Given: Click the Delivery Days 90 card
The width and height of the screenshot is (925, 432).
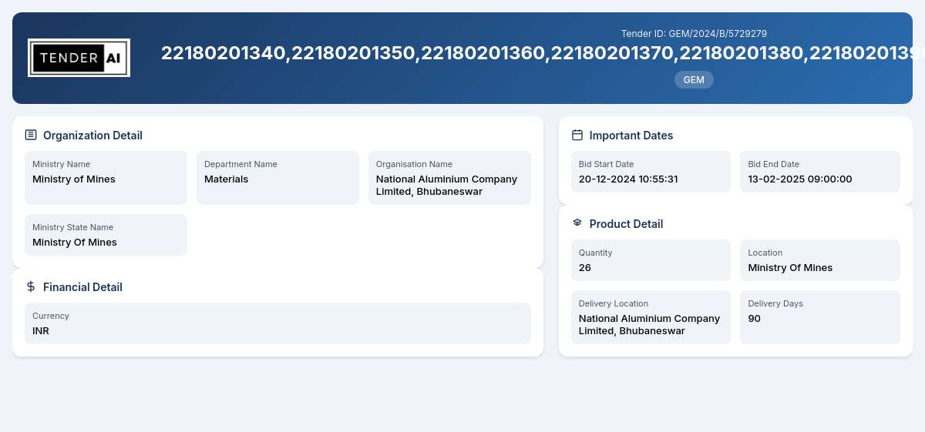Looking at the screenshot, I should (x=820, y=317).
